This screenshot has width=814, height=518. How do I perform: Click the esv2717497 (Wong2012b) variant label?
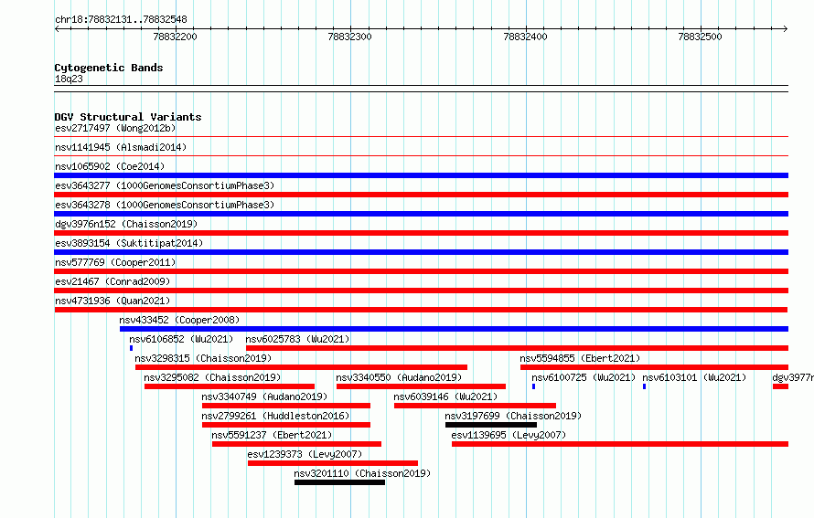pos(115,128)
